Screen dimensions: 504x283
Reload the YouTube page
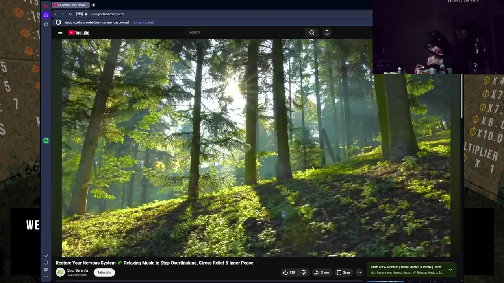click(70, 14)
